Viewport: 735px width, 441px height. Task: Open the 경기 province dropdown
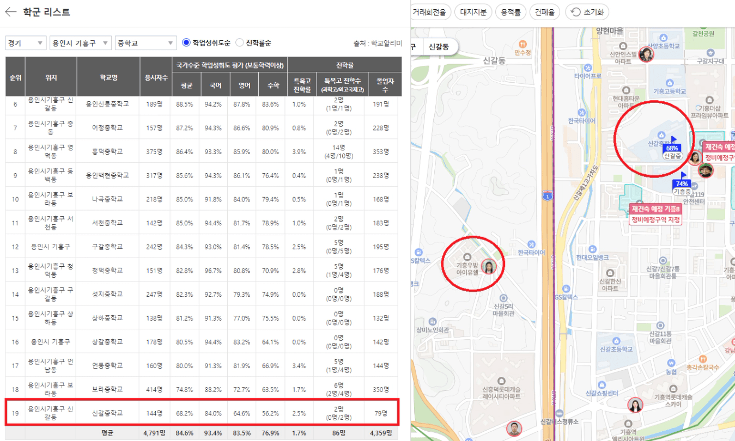coord(26,43)
